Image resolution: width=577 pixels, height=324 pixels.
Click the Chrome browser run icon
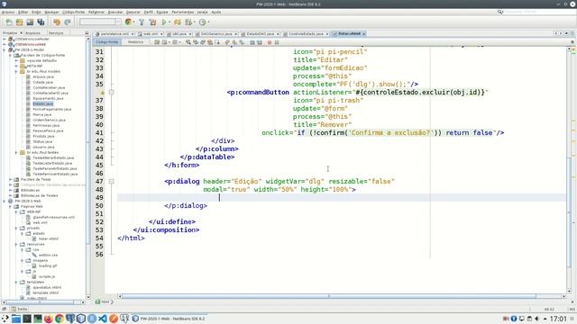[128, 22]
